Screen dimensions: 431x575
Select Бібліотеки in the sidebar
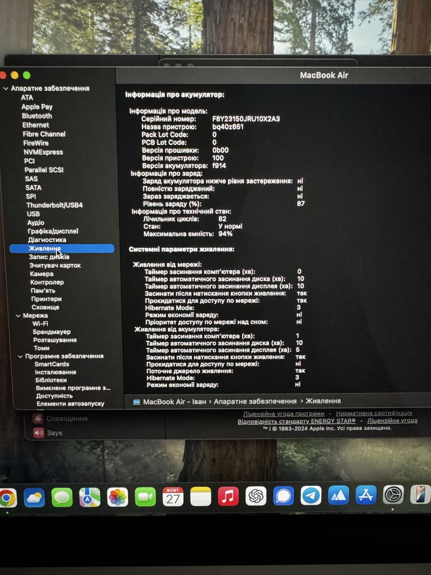pyautogui.click(x=51, y=380)
